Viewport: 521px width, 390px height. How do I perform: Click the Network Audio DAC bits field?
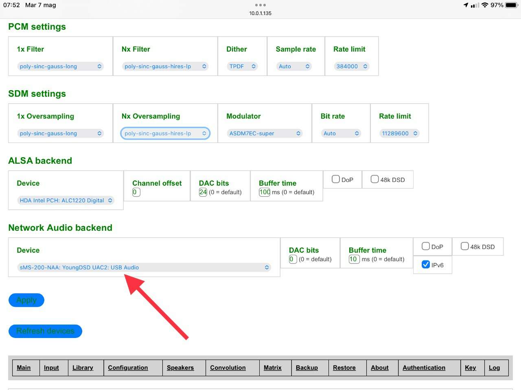point(293,259)
